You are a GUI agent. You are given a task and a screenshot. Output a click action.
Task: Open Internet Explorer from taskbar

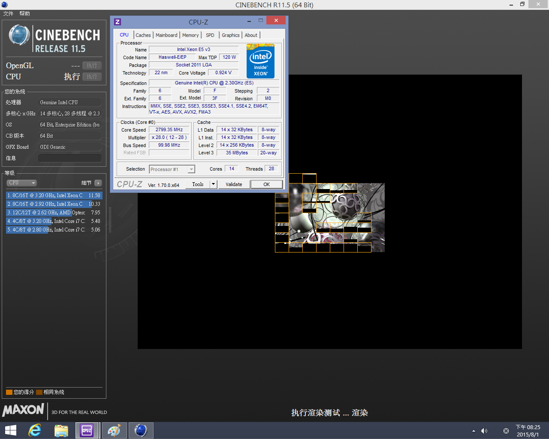(35, 430)
